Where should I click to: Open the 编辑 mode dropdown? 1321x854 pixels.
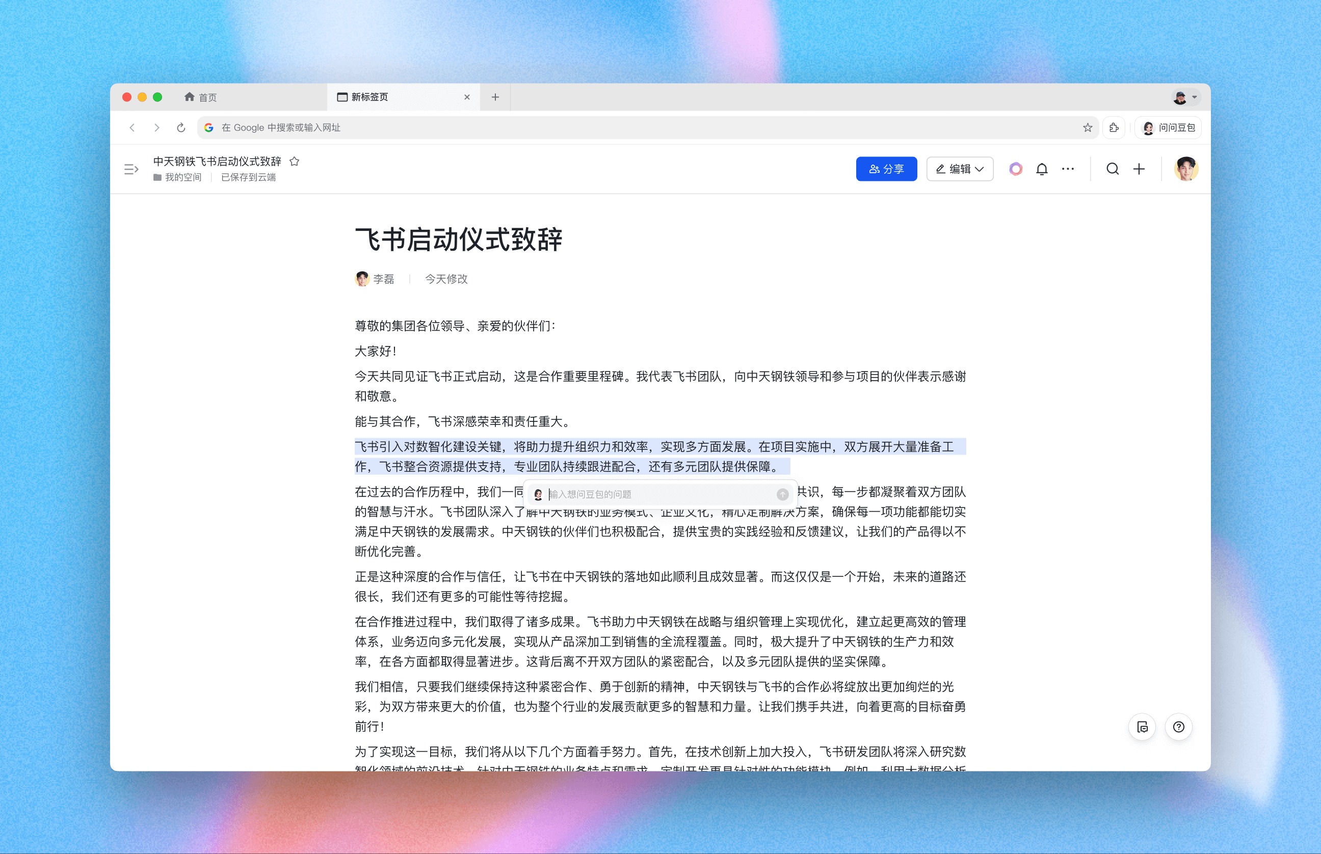pyautogui.click(x=960, y=169)
